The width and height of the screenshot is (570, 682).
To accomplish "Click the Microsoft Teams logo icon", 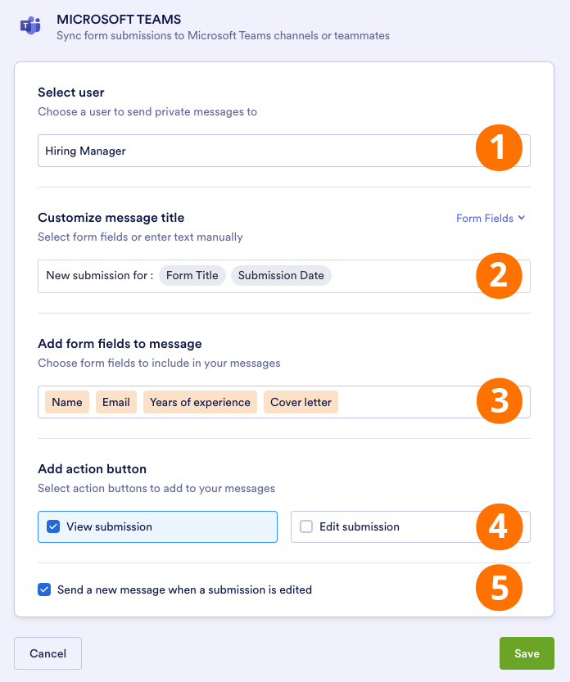I will [30, 25].
